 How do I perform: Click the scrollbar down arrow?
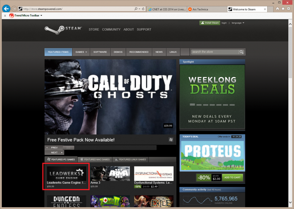click(x=290, y=202)
